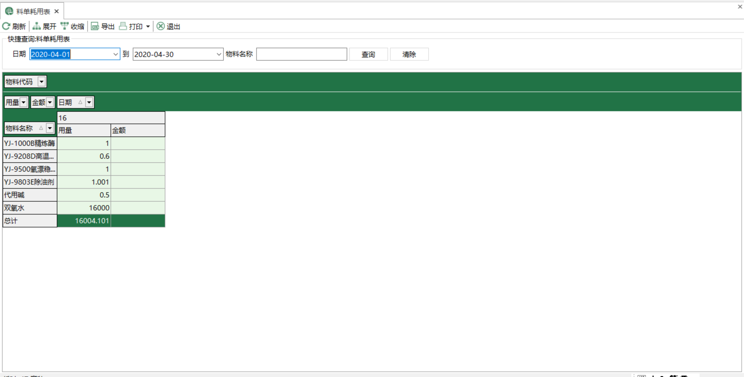The image size is (744, 377).
Task: Click the 1.001 usage cell
Action: coord(84,182)
